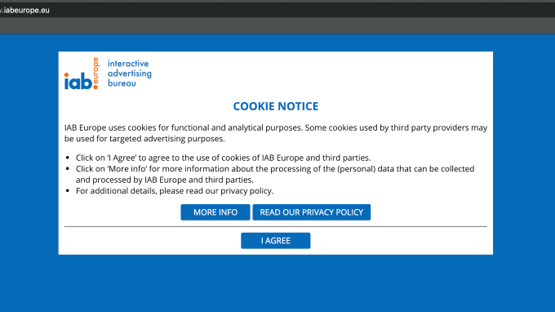555x312 pixels.
Task: Click the grey browser toolbar strip
Action: click(x=277, y=25)
